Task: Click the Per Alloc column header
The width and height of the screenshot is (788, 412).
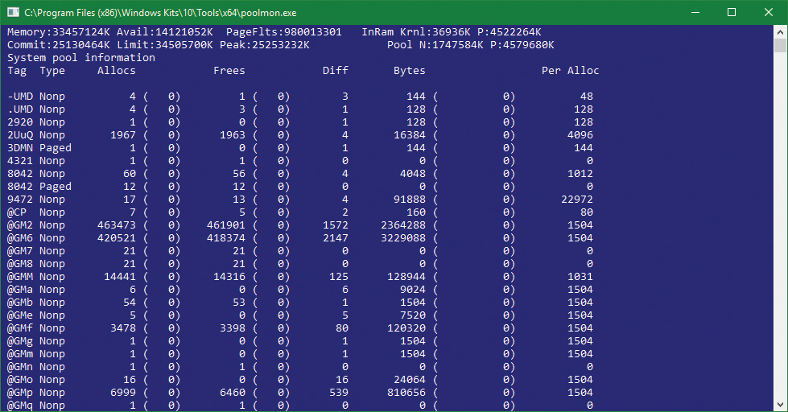Action: tap(570, 71)
